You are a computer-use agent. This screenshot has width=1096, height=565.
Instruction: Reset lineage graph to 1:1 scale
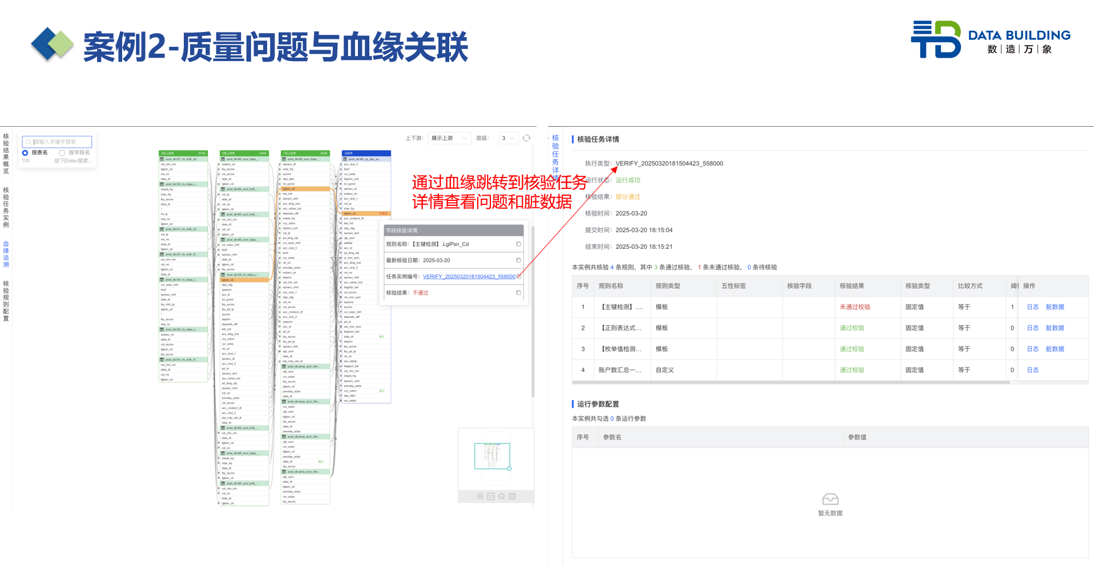(x=491, y=497)
